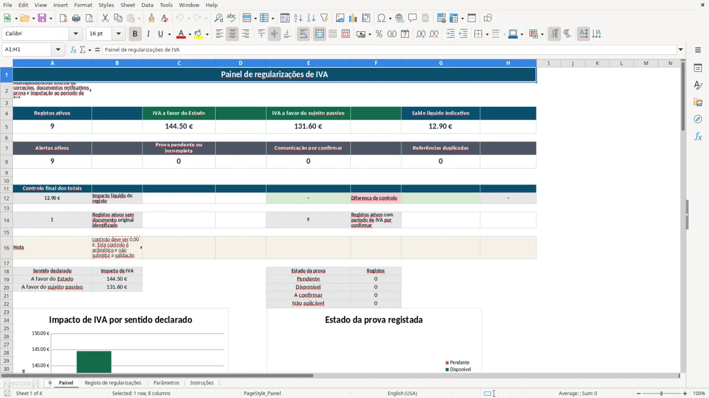
Task: Click the Copy icon
Action: click(x=118, y=18)
